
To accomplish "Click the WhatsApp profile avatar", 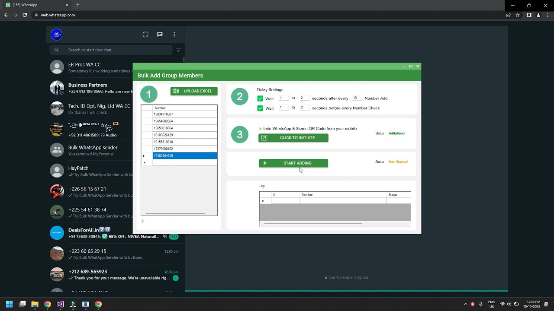I will point(57,35).
